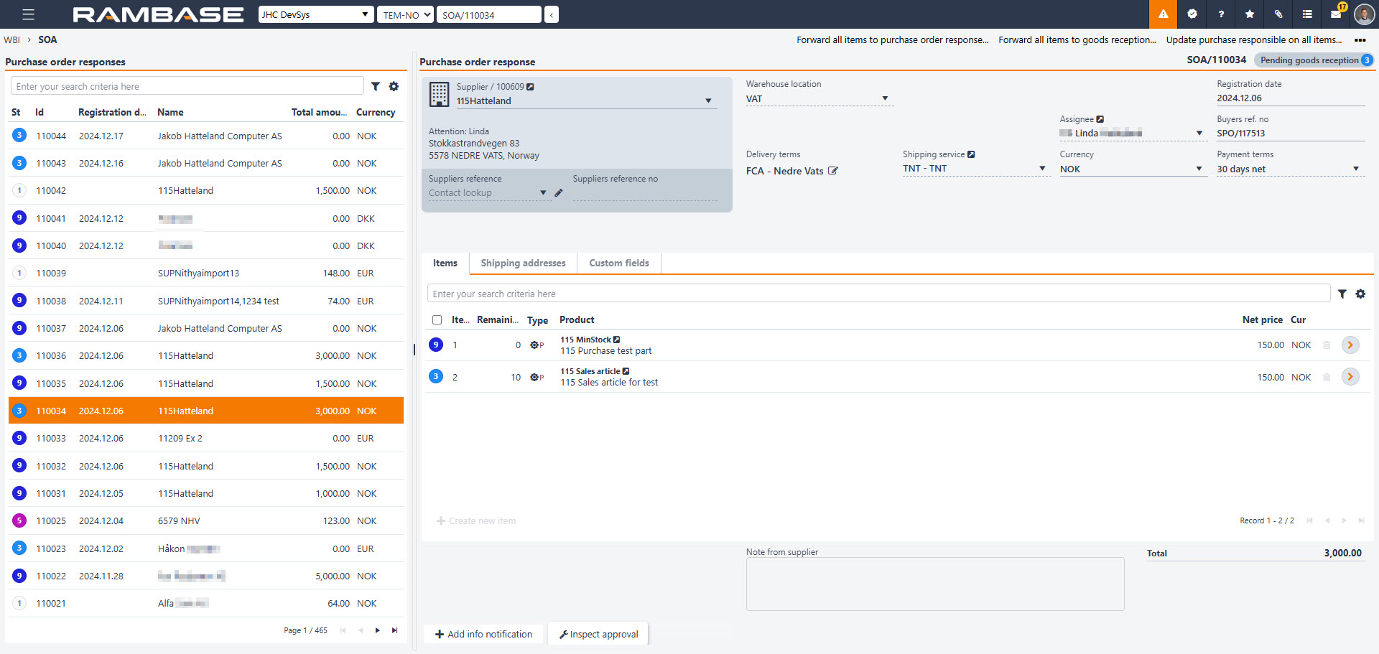Open the hamburger main menu
The height and width of the screenshot is (654, 1379).
[28, 14]
